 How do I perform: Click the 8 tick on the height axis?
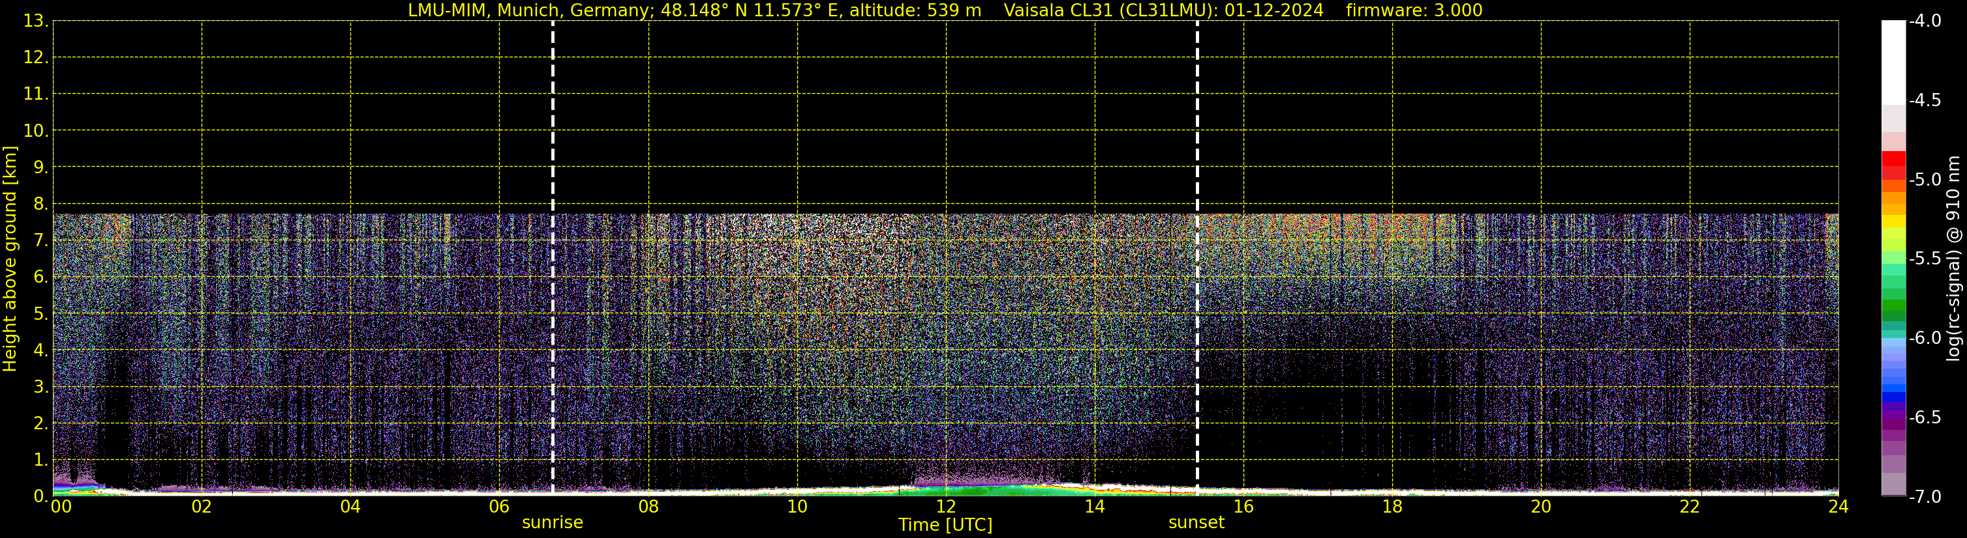pyautogui.click(x=40, y=205)
